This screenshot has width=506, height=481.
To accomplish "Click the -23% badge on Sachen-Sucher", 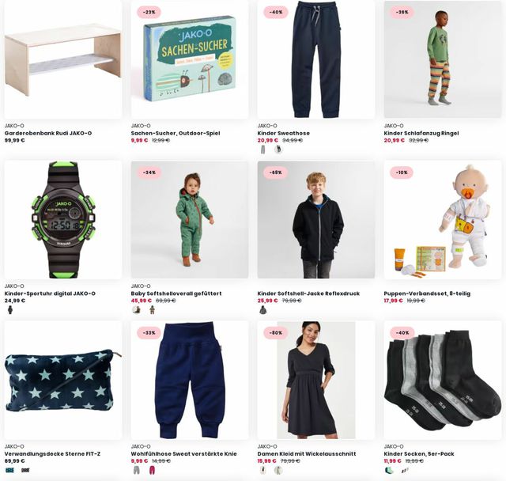I will coord(149,12).
